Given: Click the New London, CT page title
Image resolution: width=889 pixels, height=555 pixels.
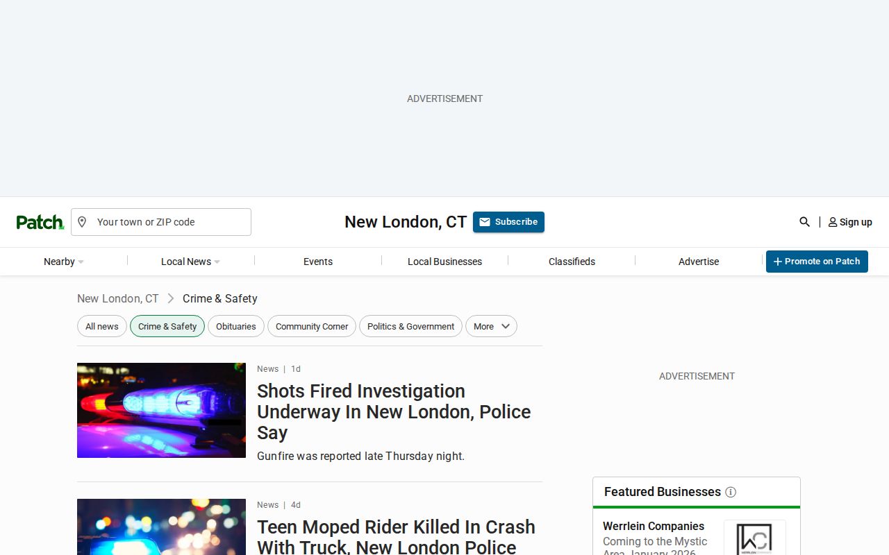Looking at the screenshot, I should tap(406, 222).
